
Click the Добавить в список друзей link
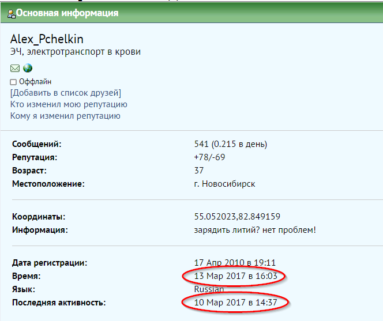(66, 93)
